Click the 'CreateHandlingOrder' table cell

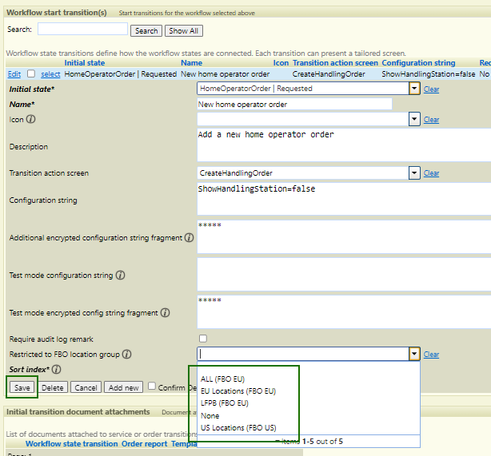(329, 74)
